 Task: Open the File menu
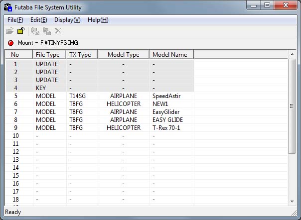coord(15,20)
